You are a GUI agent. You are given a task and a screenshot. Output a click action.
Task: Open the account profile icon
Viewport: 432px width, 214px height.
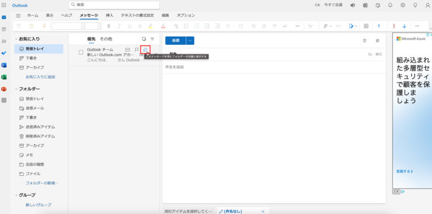[427, 5]
